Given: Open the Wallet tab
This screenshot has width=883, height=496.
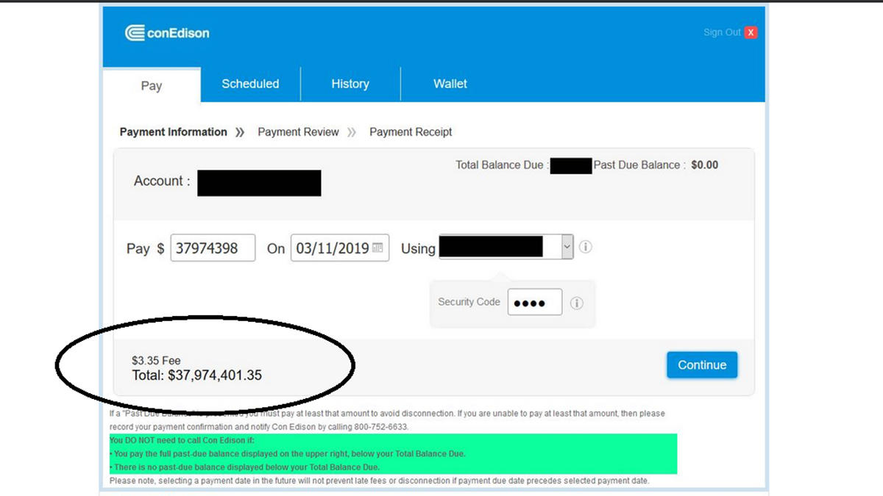Looking at the screenshot, I should (450, 84).
